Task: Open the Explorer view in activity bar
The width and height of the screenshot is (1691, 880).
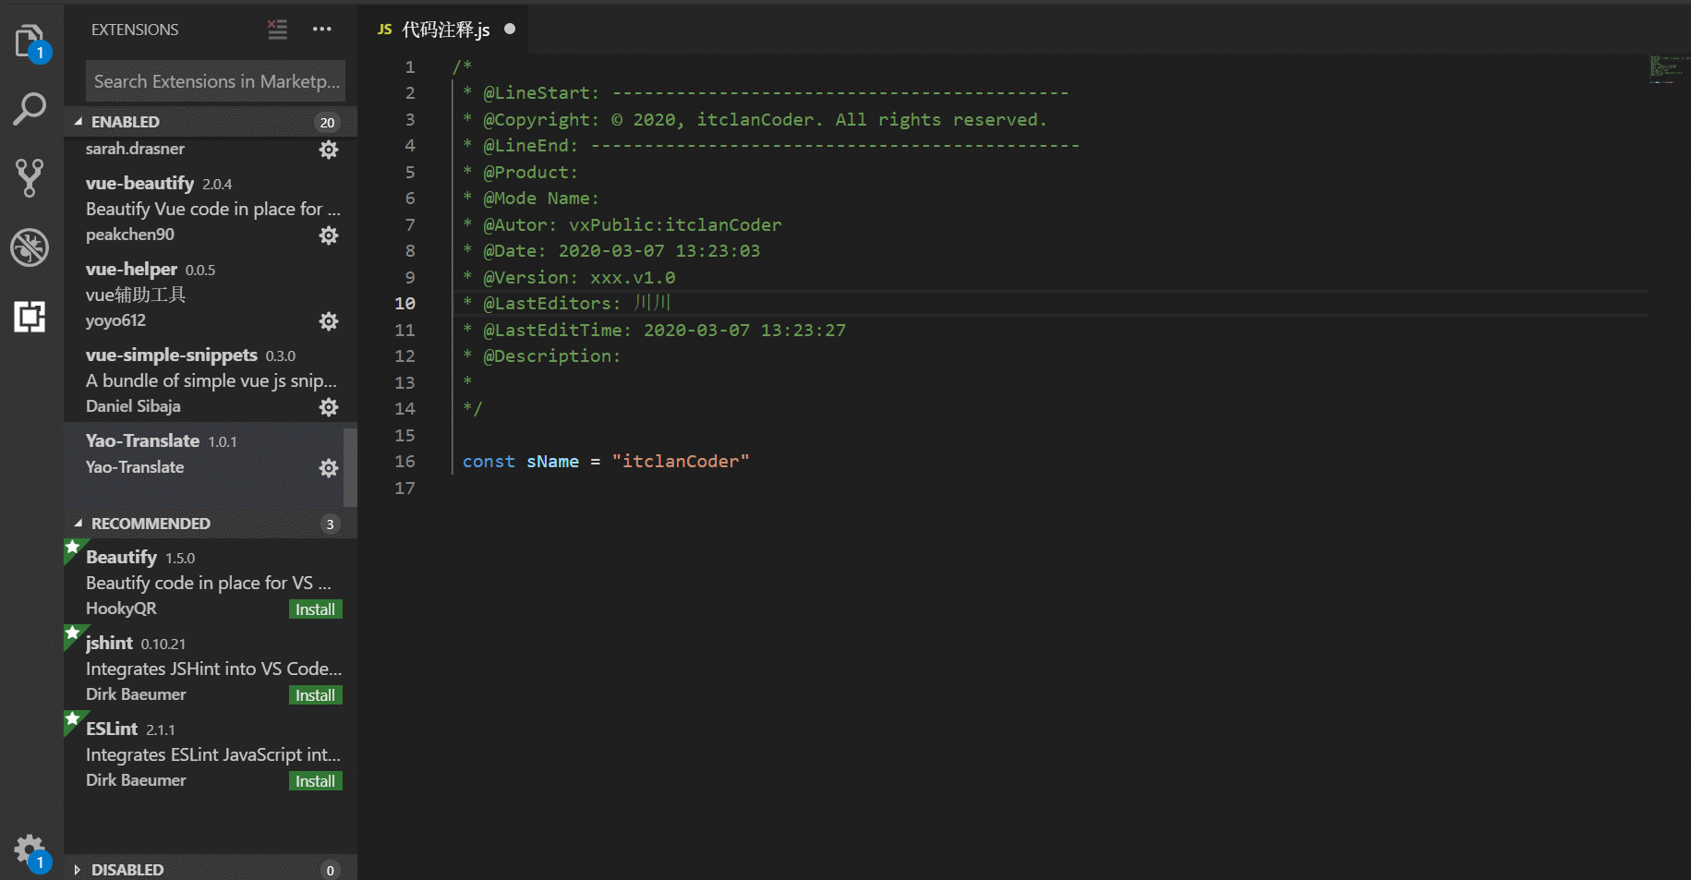Action: click(x=30, y=42)
